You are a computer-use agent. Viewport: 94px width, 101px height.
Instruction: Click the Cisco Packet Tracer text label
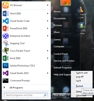coord(20,51)
